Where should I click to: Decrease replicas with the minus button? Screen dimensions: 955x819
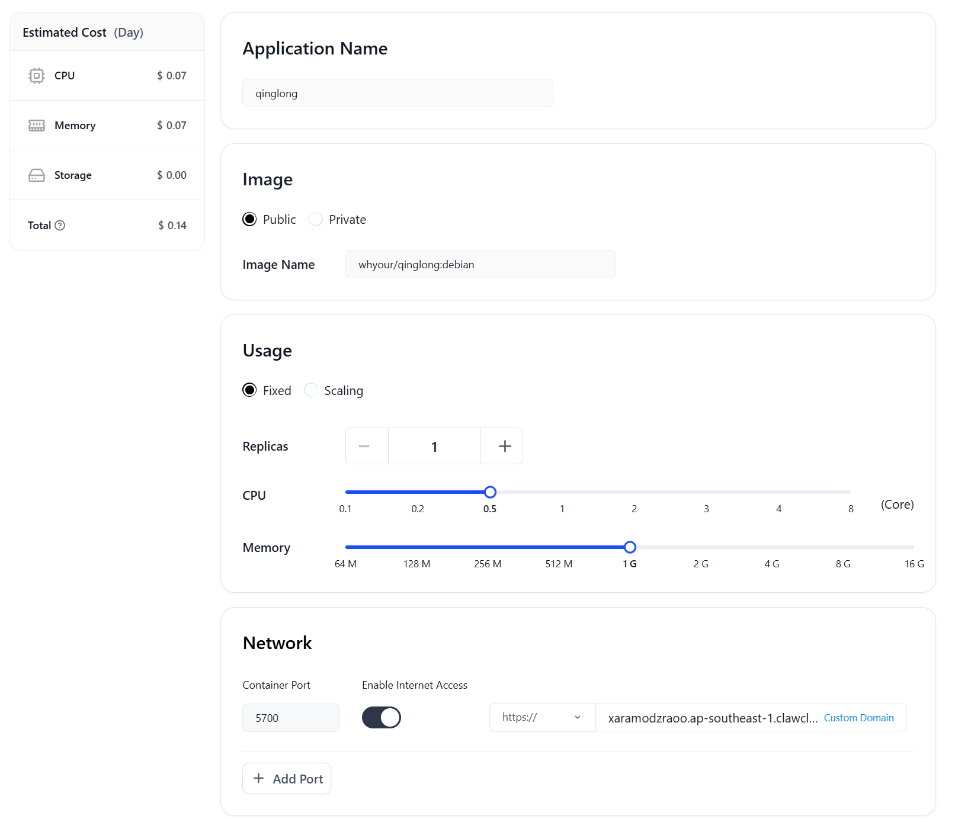click(364, 447)
